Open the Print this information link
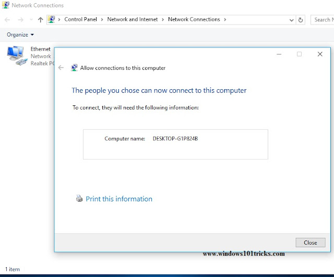 (119, 199)
